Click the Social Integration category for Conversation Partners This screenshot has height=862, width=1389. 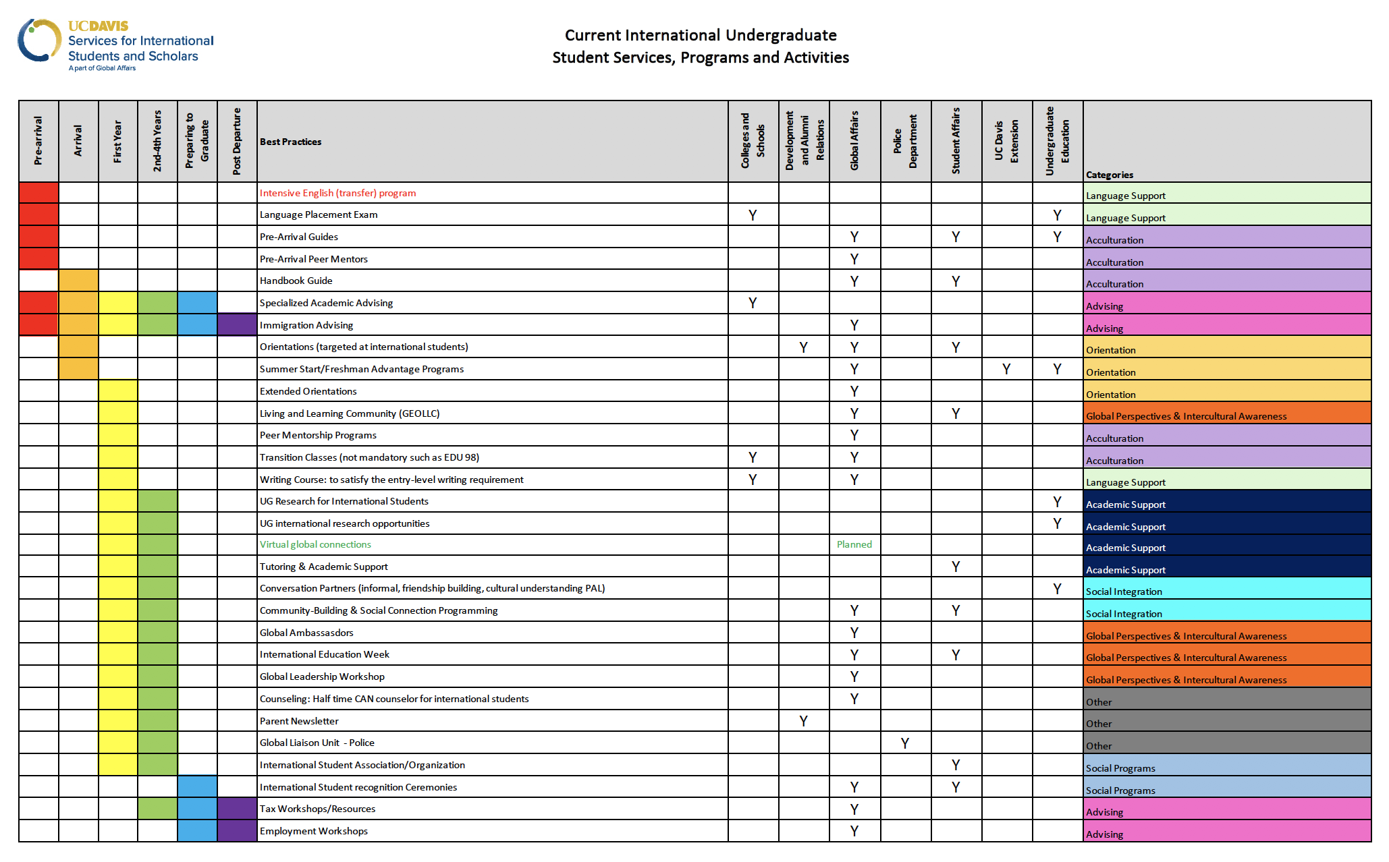pos(1124,592)
